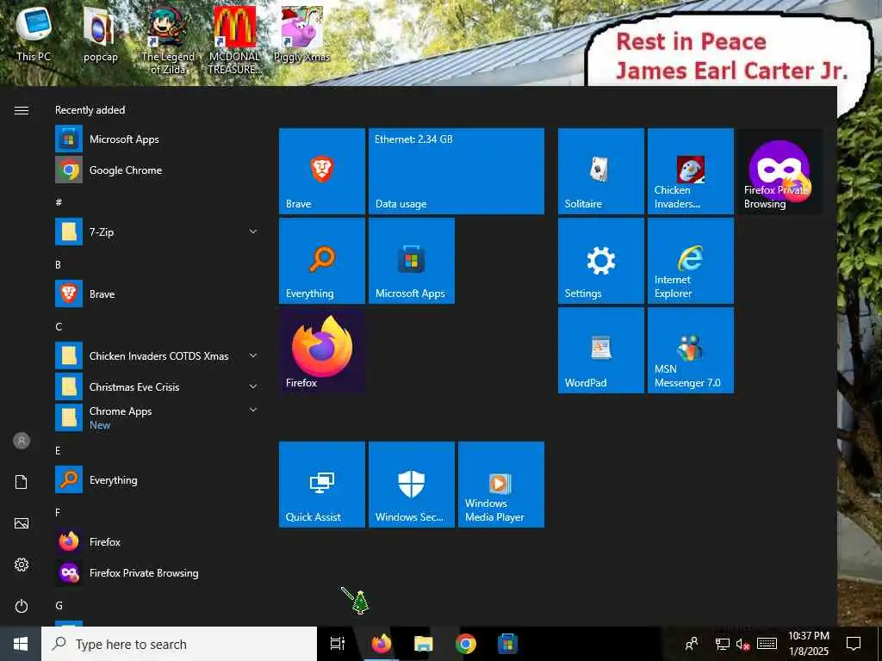Viewport: 882px width, 661px height.
Task: Launch the Chicken Invaders tile
Action: click(x=690, y=171)
